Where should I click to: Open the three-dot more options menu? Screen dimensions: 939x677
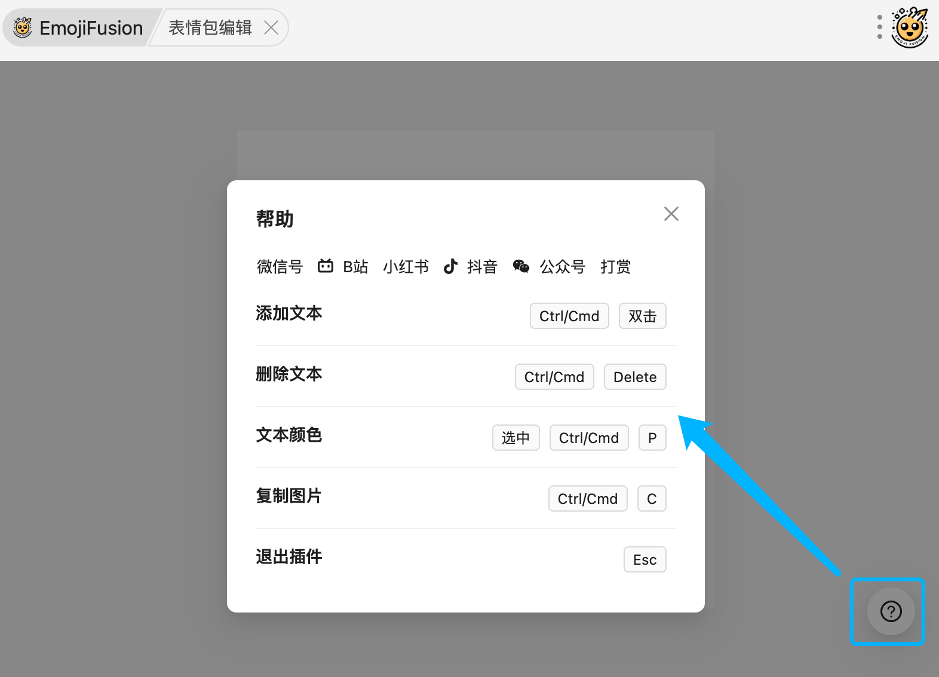coord(879,27)
